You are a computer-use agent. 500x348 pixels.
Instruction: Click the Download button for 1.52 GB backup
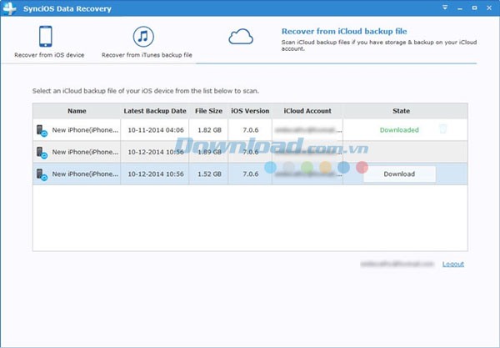(399, 174)
